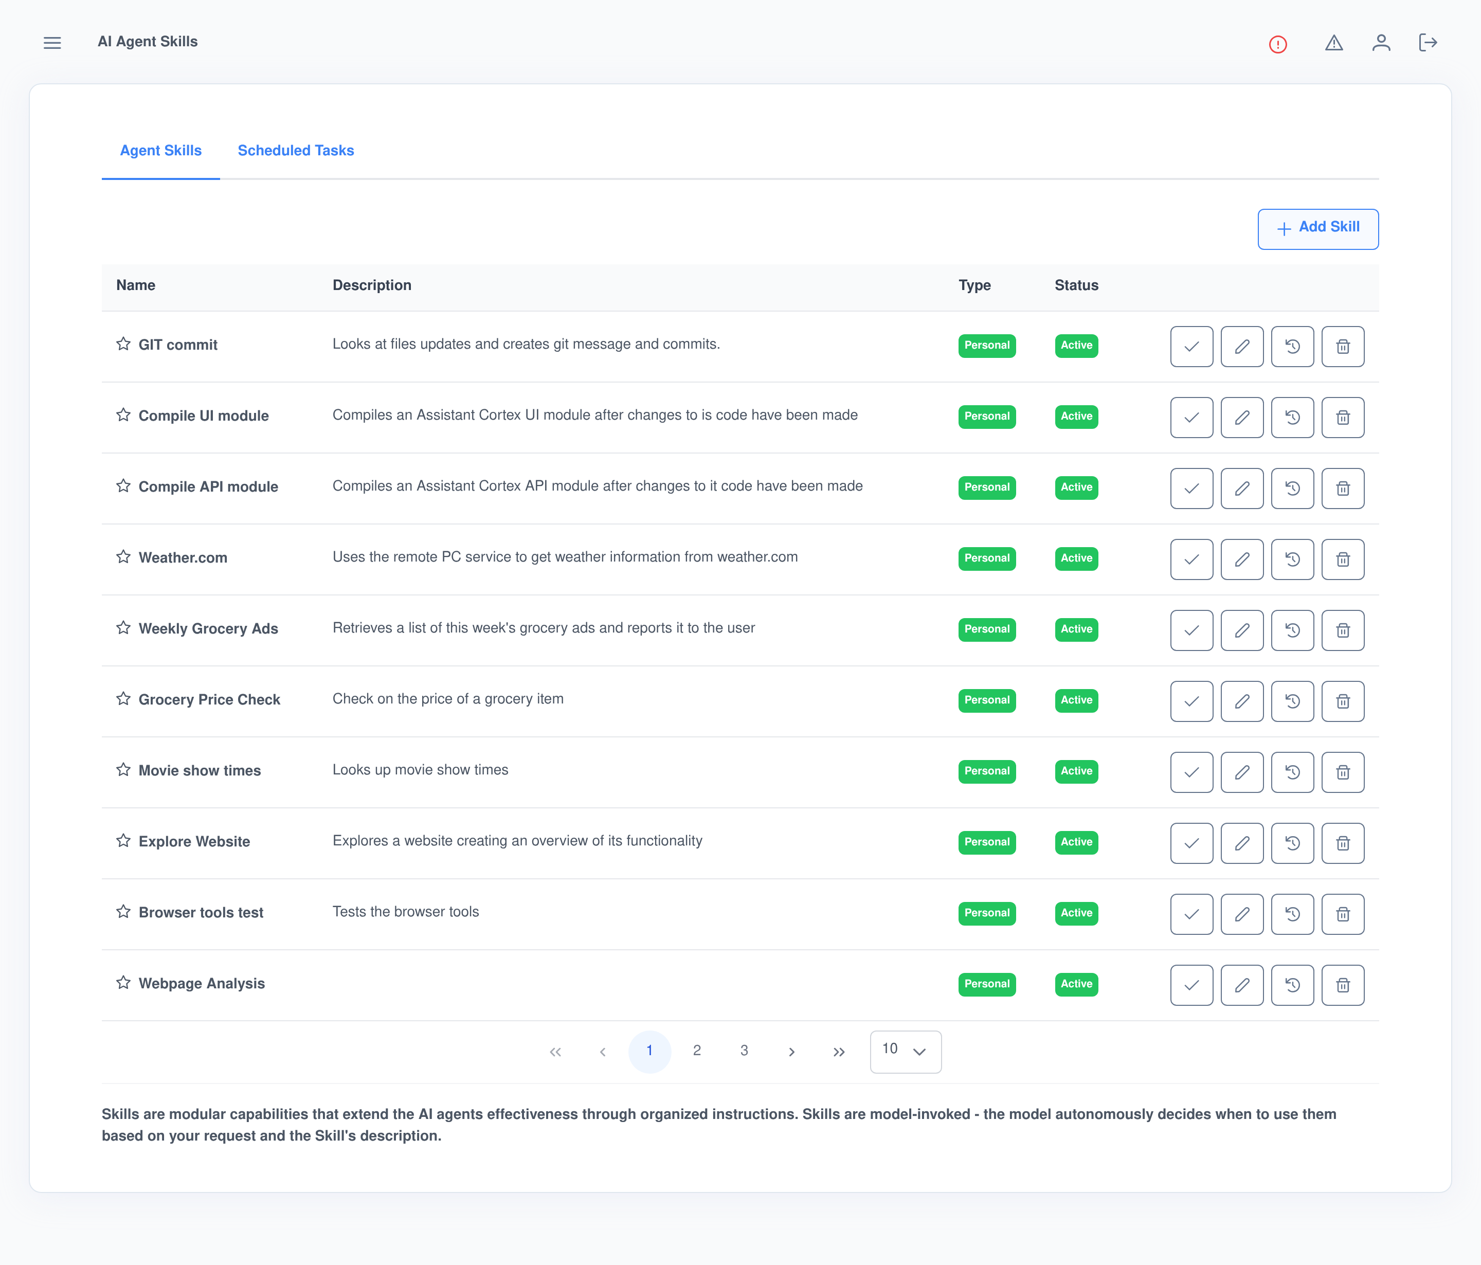1481x1265 pixels.
Task: Edit the Weather.com skill
Action: coord(1242,559)
